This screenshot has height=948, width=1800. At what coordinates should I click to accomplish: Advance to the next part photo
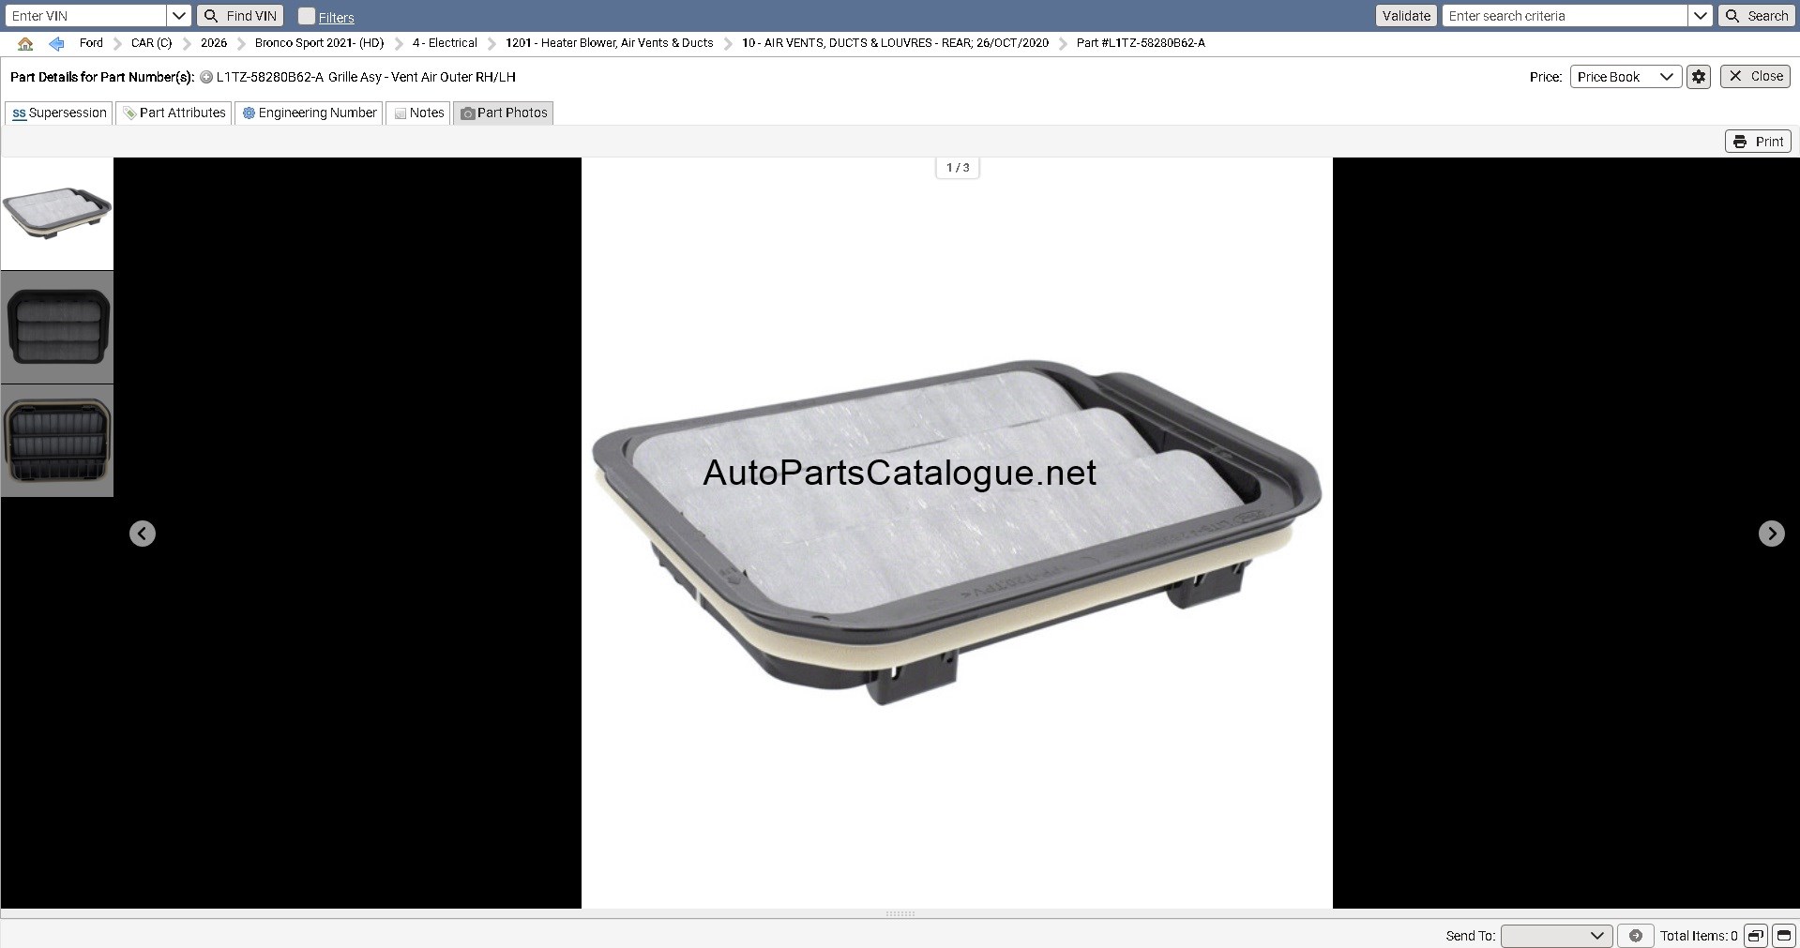pos(1771,534)
